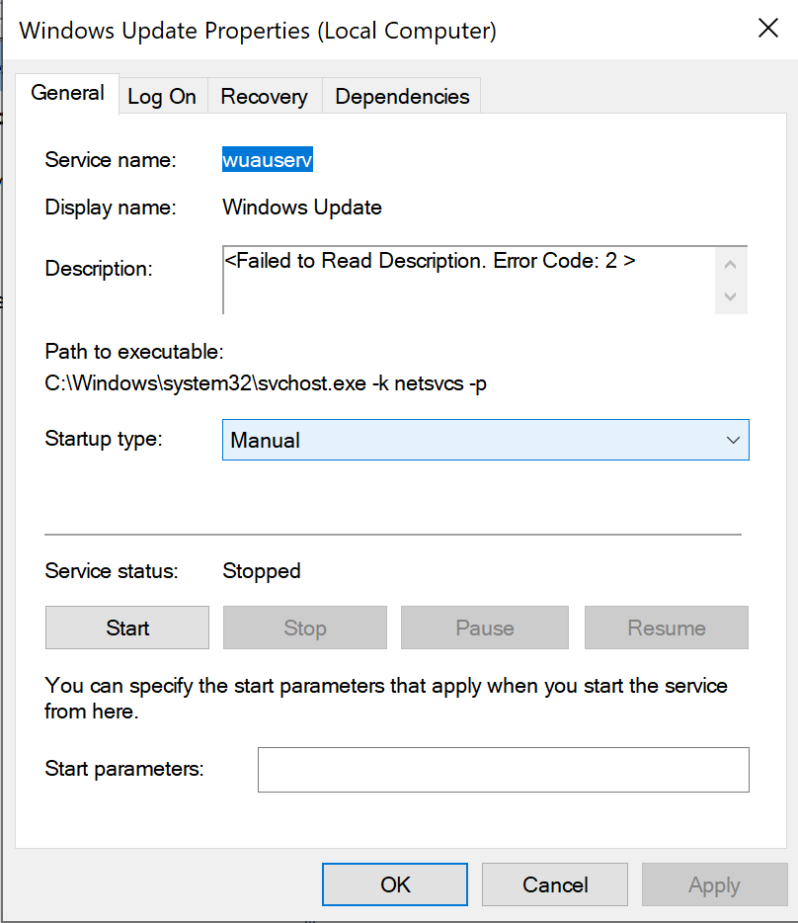Click the Windows Update display name text
The height and width of the screenshot is (923, 798).
click(302, 208)
